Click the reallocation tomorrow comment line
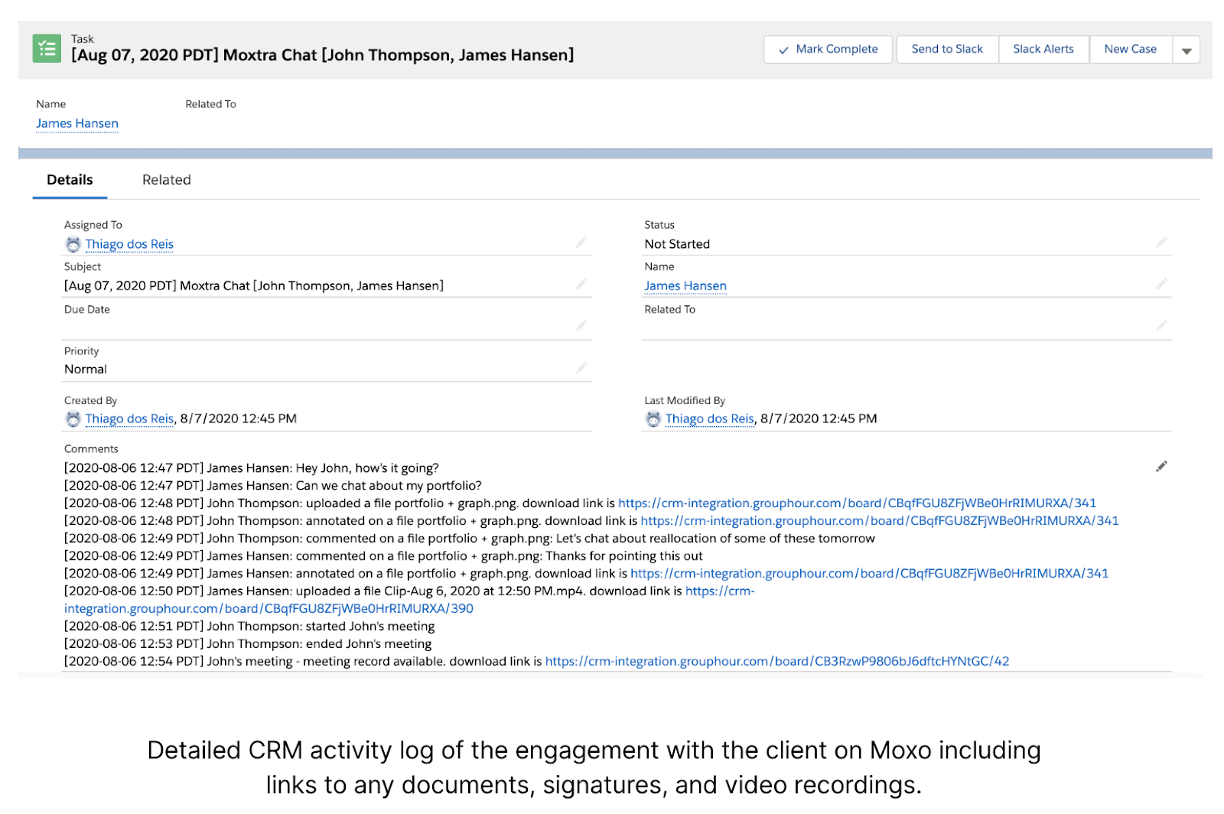Viewport: 1224px width, 814px height. (x=470, y=538)
